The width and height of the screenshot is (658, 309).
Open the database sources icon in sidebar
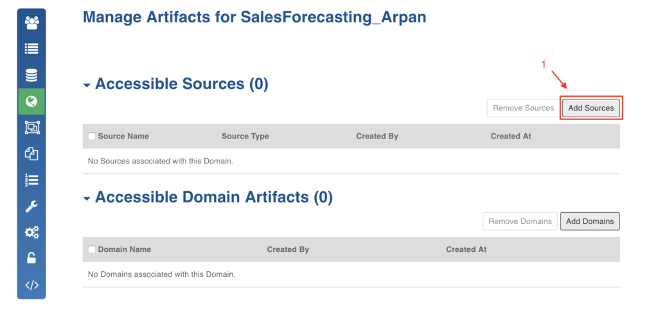[x=31, y=76]
